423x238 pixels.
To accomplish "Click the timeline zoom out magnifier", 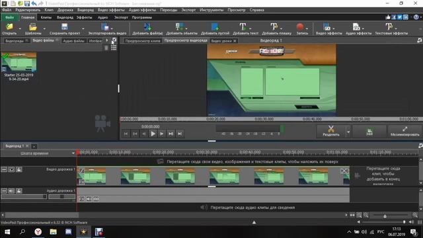I will coord(366,215).
